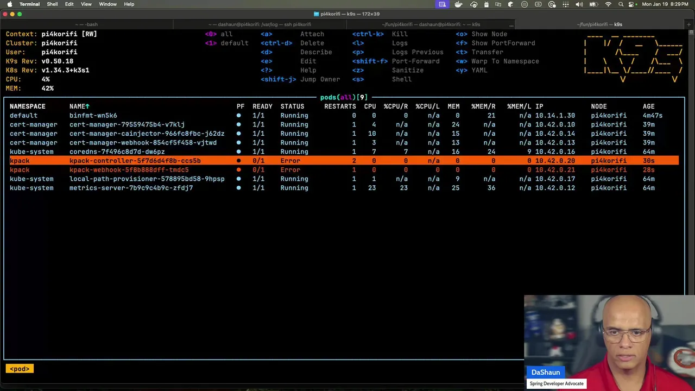Select the local-path-provisioner pod row

pyautogui.click(x=344, y=179)
